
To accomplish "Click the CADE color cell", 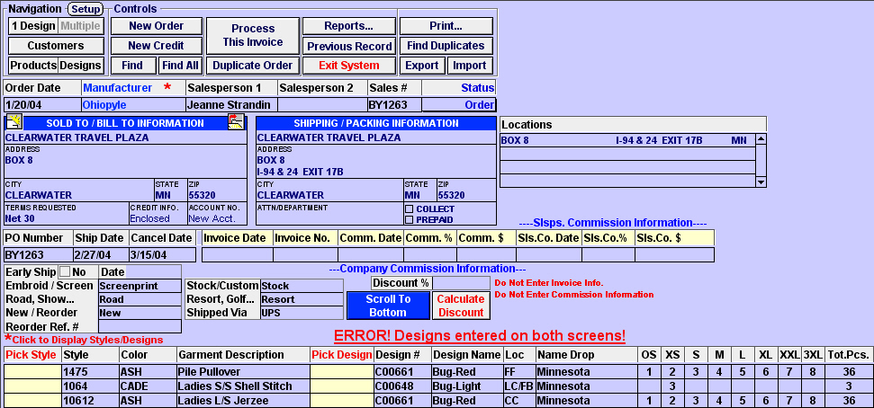I will (147, 386).
